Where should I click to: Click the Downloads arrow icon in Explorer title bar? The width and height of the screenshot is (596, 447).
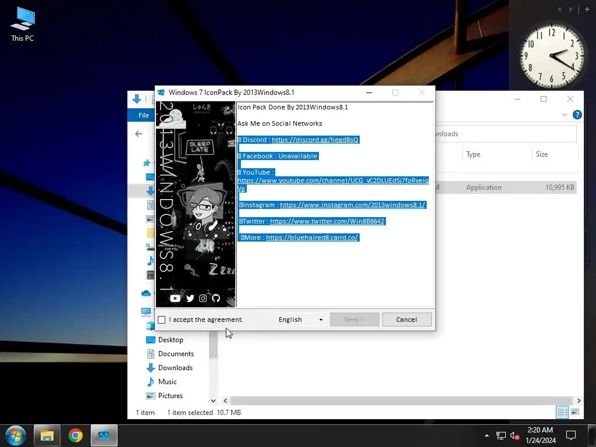pos(136,99)
